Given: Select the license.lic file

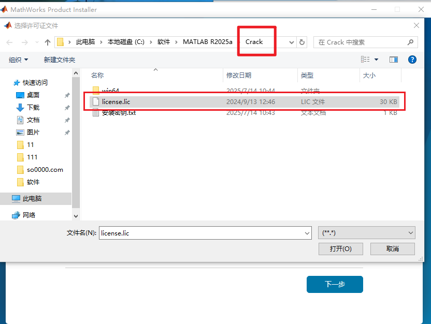Looking at the screenshot, I should [244, 102].
